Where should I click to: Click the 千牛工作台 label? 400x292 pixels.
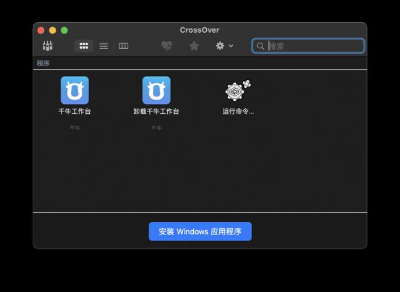point(75,111)
